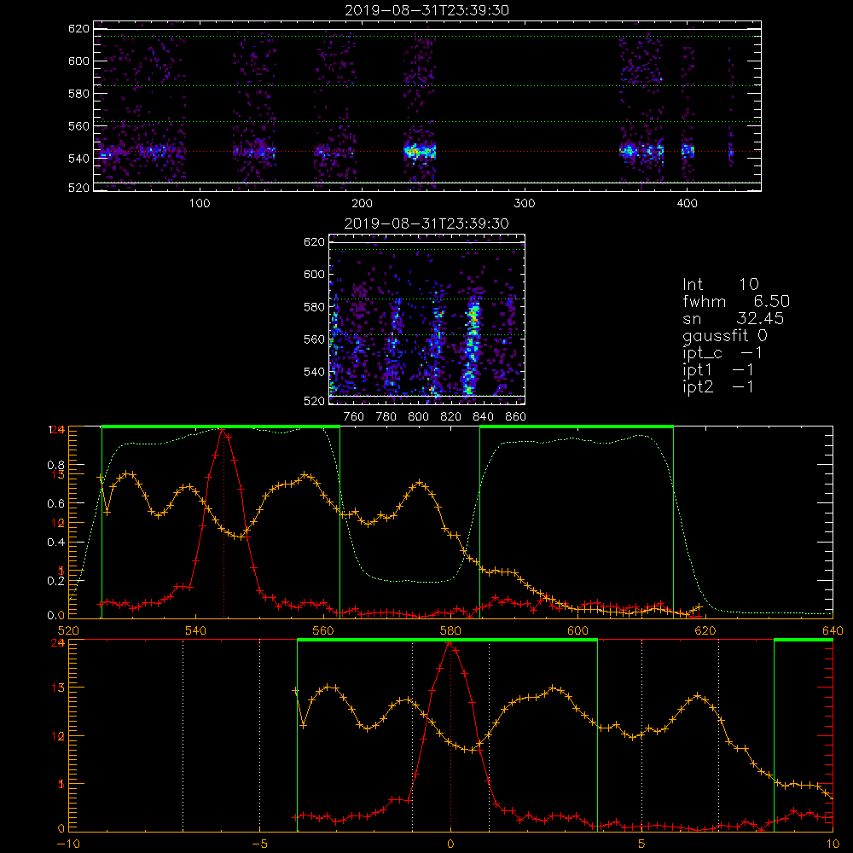Click x-axis label 860 on middle spectrogram
Viewport: 853px width, 853px height.
coord(516,417)
